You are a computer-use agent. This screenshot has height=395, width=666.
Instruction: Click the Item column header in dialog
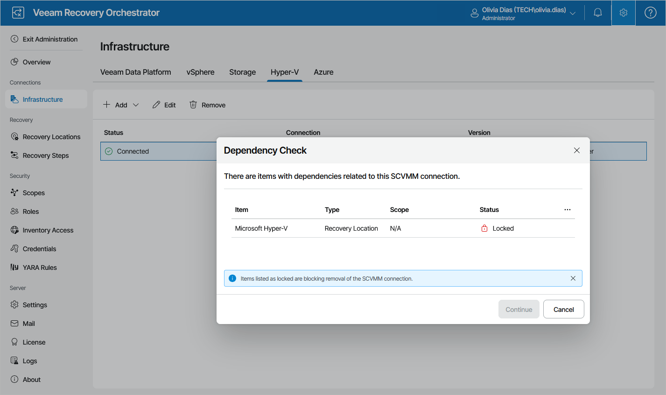click(x=242, y=210)
